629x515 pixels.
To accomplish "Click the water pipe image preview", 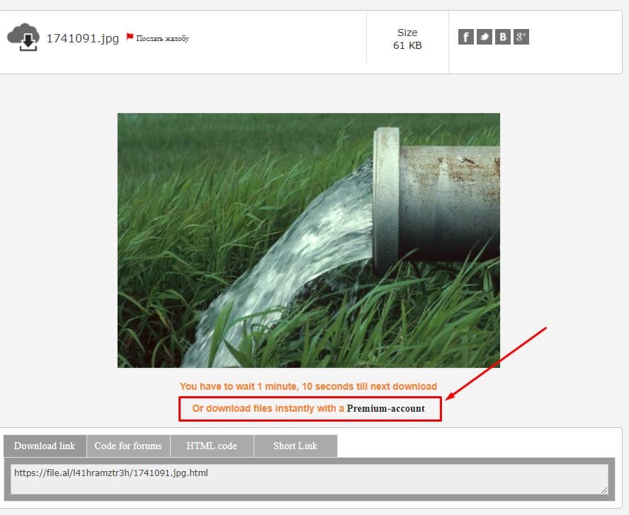I will (308, 241).
